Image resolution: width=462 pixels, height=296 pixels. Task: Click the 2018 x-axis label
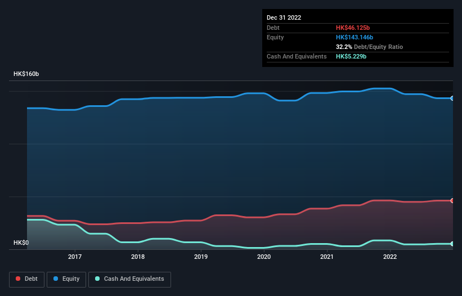(138, 257)
